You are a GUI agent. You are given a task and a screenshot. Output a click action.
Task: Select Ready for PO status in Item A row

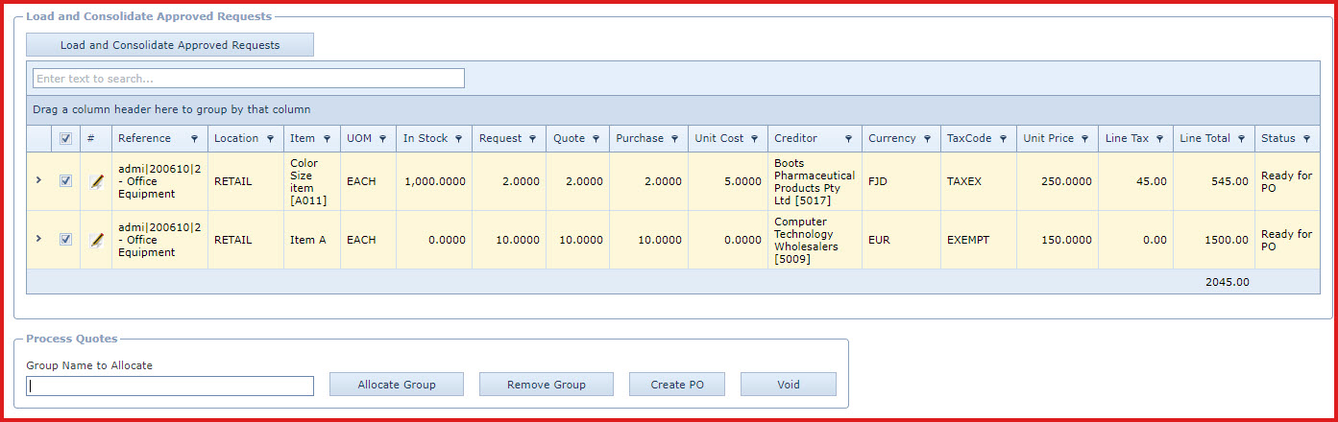[1287, 240]
